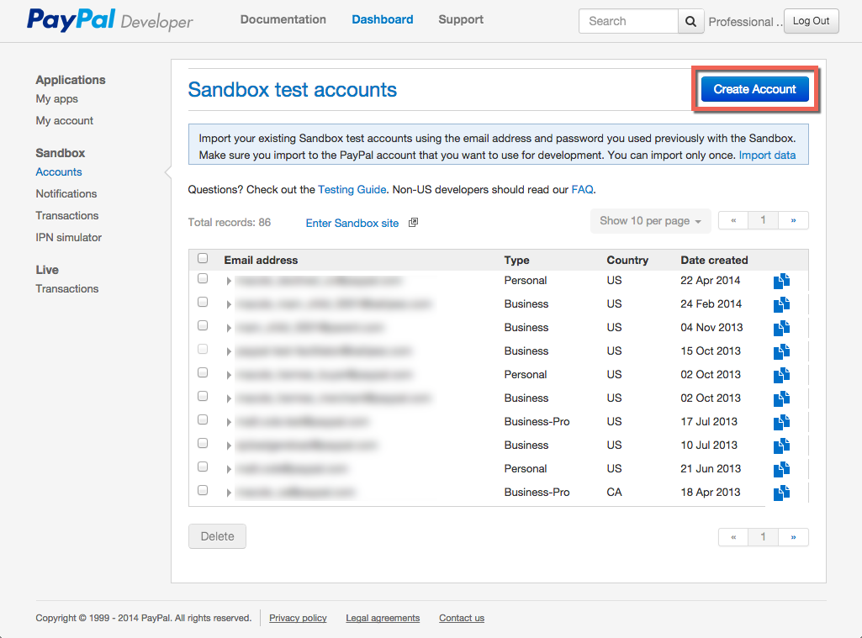Open the Privacy policy footer link
Screen dimensions: 862x638
(298, 618)
